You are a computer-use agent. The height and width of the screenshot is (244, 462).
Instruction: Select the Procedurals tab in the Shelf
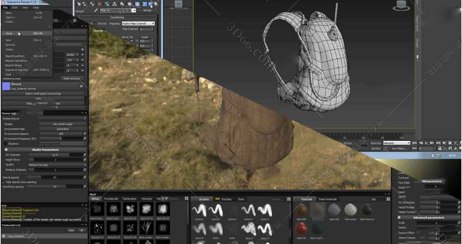point(111,199)
